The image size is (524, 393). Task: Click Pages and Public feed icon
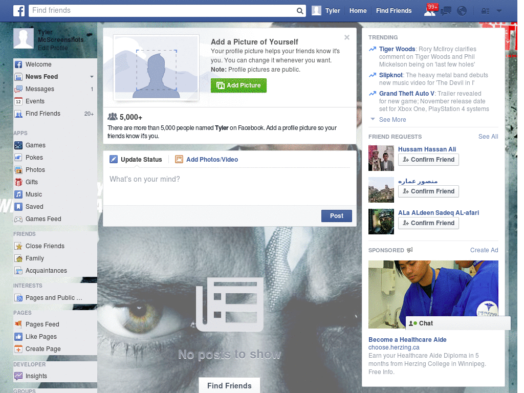pyautogui.click(x=18, y=298)
